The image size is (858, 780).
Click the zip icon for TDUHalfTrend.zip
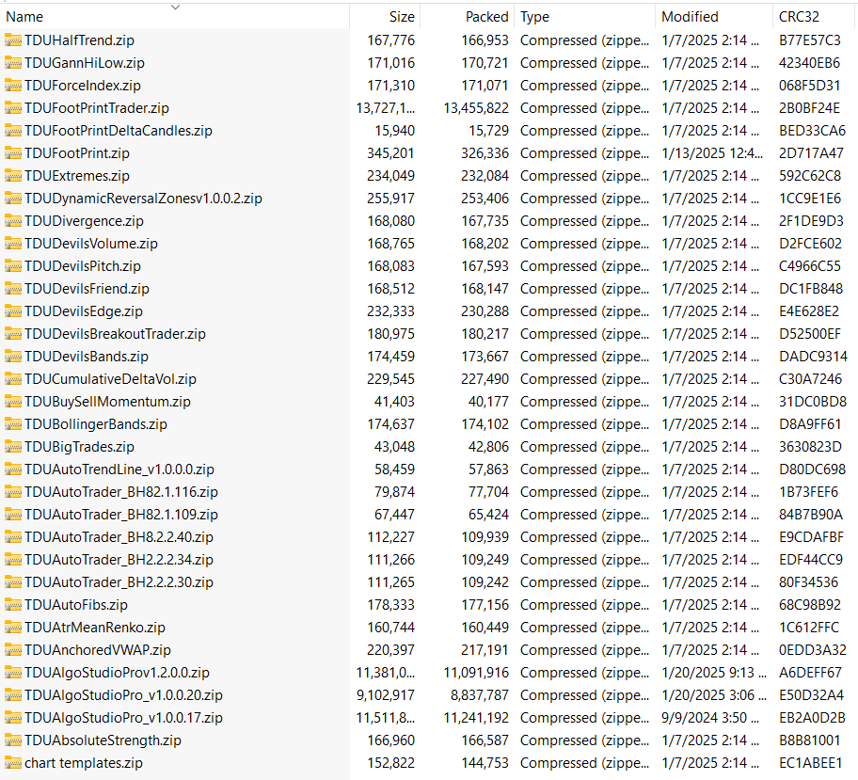pyautogui.click(x=13, y=40)
